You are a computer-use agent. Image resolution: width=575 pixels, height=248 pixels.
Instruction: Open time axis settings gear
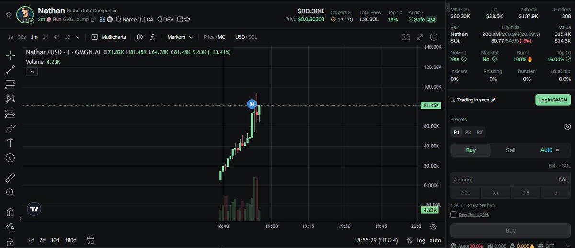(x=434, y=226)
